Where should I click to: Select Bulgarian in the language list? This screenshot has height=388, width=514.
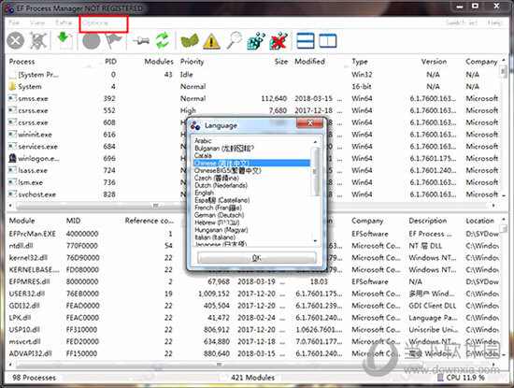tap(224, 149)
